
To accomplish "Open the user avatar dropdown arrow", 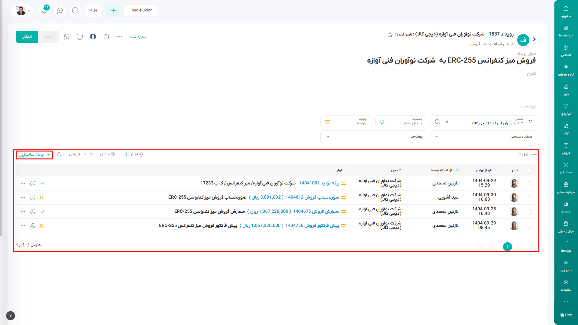I will click(x=29, y=11).
